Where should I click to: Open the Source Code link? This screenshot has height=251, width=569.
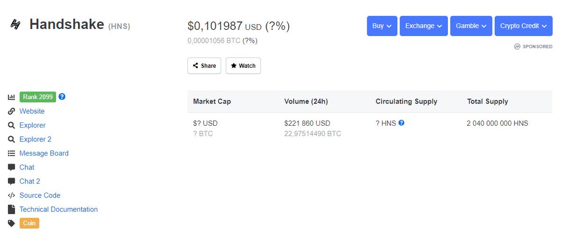coord(40,195)
